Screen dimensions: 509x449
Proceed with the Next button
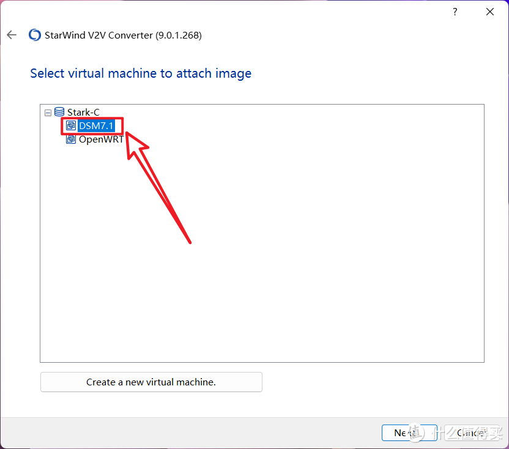[409, 432]
